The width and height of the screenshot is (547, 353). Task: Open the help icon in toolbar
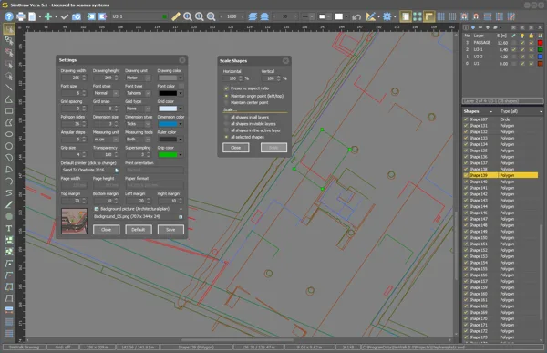pos(9,16)
